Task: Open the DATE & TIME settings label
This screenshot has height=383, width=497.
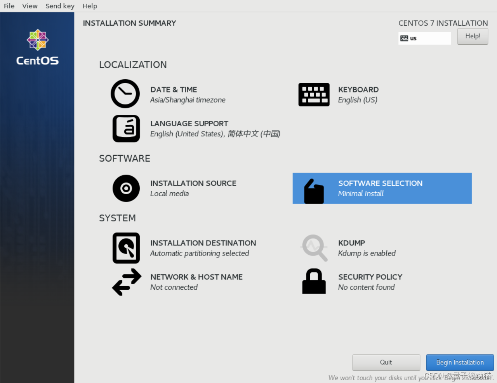Action: [x=174, y=90]
